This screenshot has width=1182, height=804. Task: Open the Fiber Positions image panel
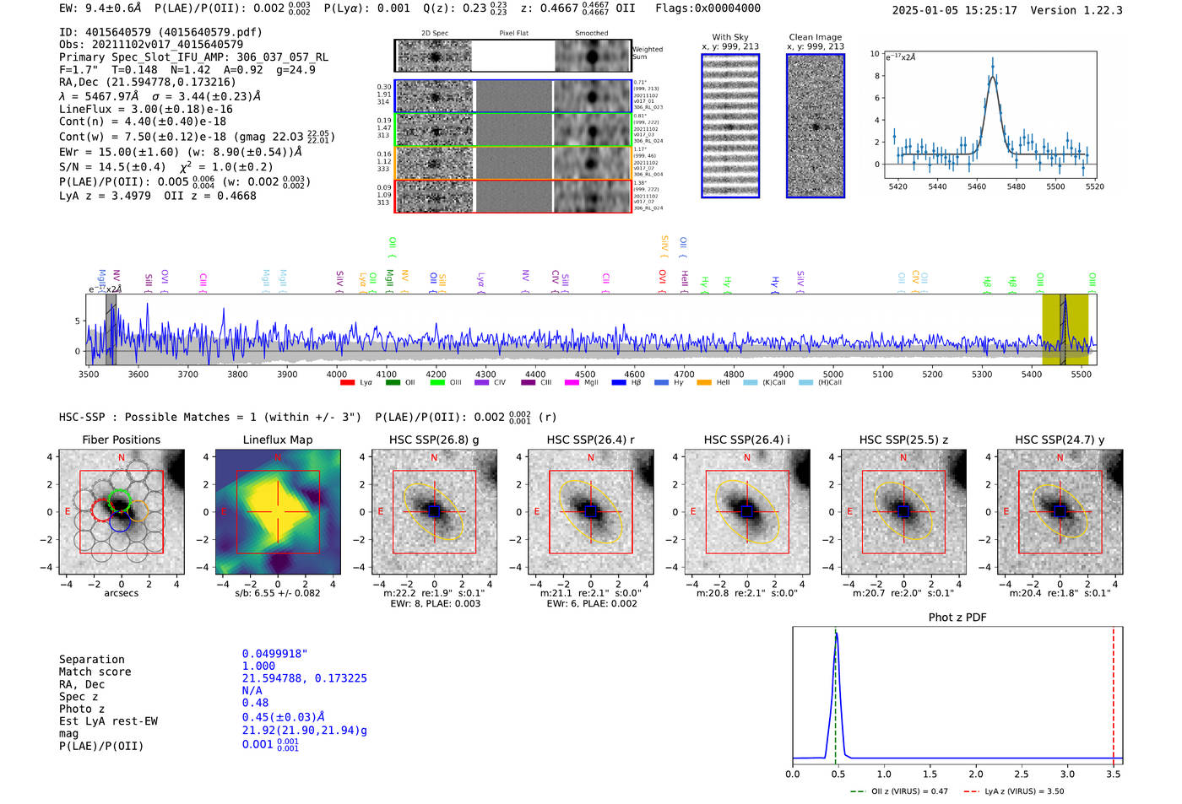(x=122, y=511)
